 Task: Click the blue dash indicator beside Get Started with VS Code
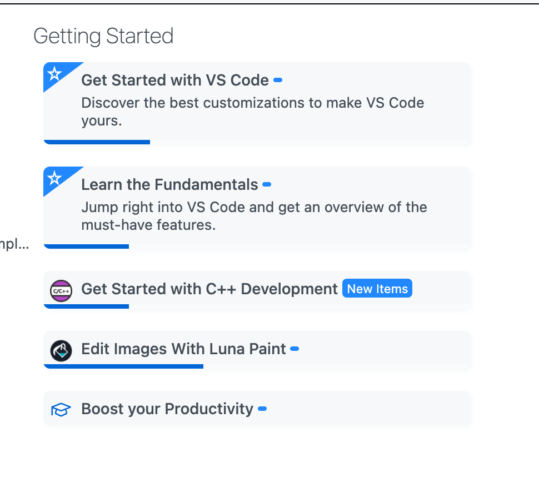click(278, 80)
